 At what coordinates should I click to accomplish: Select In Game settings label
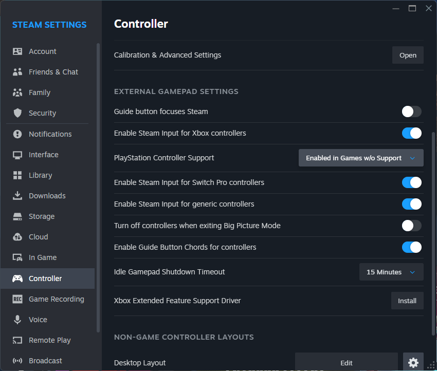[43, 257]
